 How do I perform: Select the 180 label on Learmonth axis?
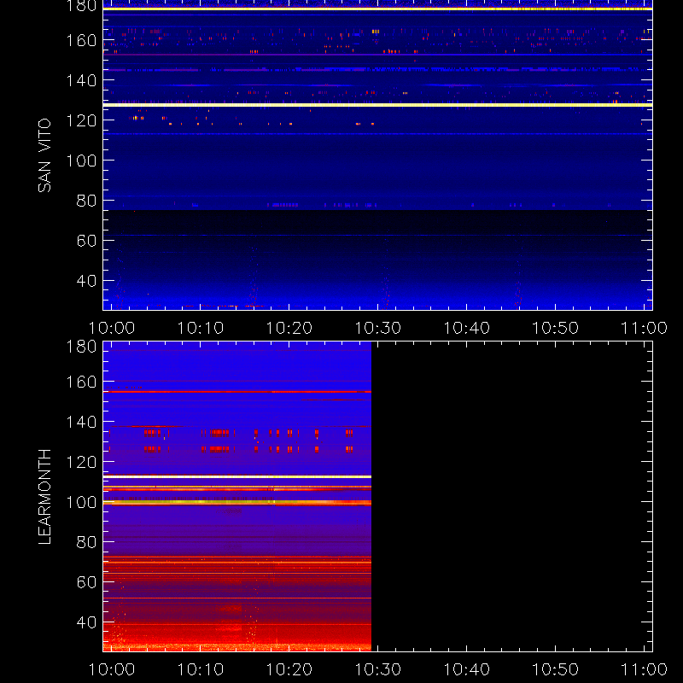[81, 347]
